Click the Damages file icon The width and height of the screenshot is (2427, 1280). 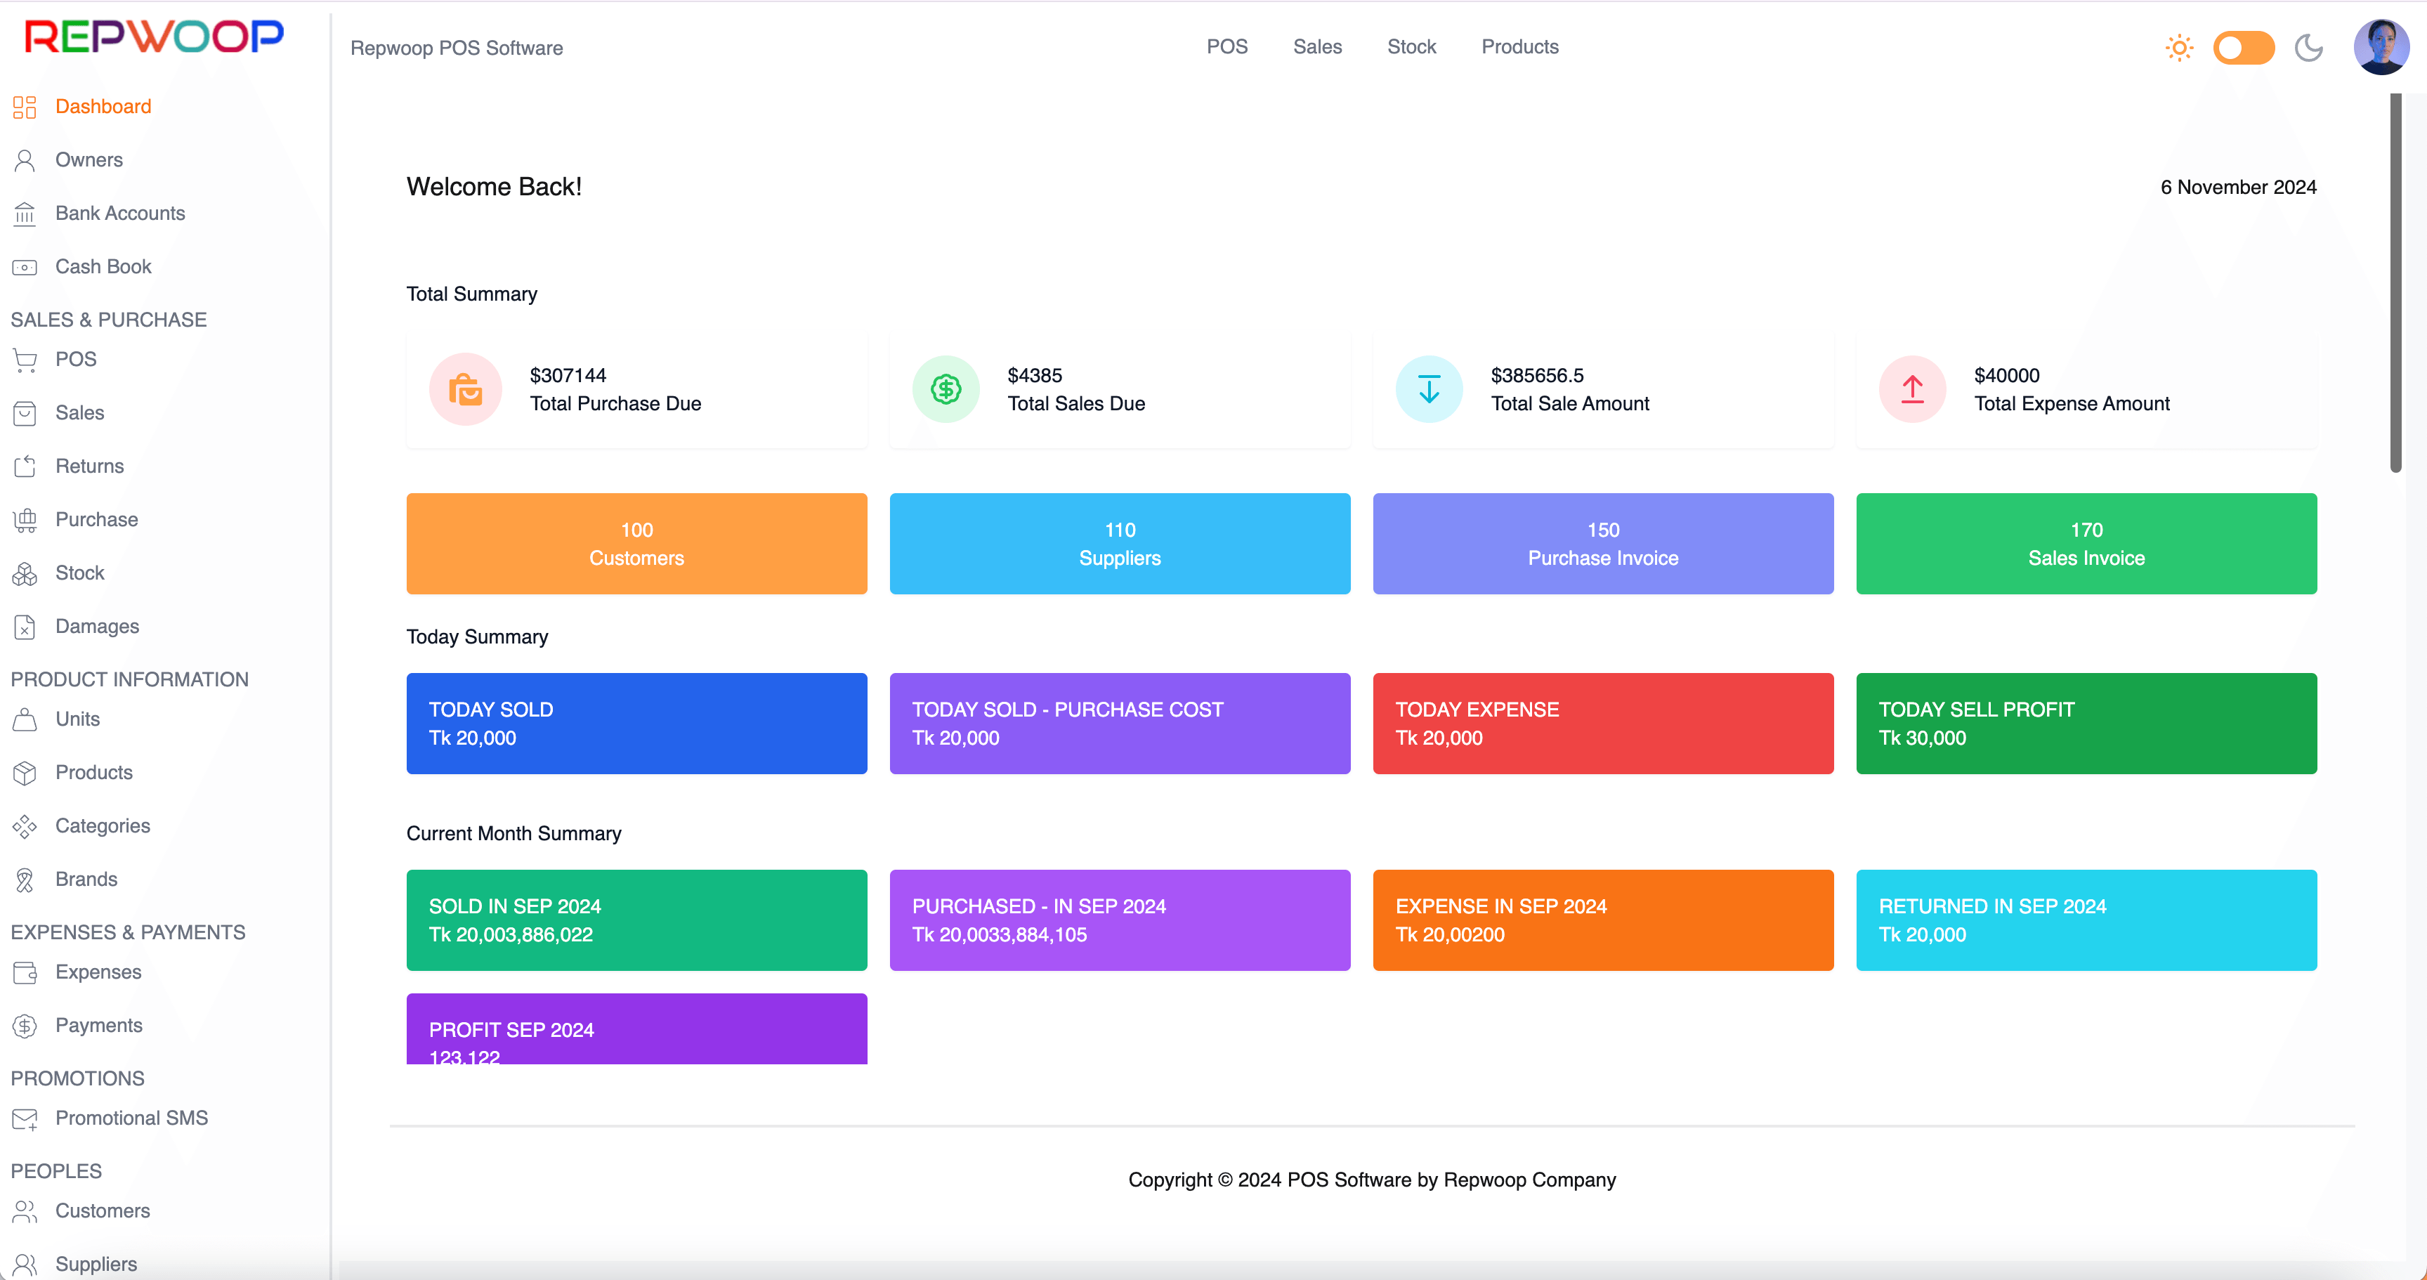[x=25, y=627]
